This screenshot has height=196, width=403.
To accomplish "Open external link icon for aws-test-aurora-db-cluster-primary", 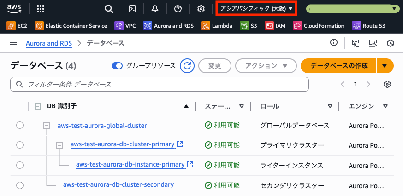I will point(180,144).
